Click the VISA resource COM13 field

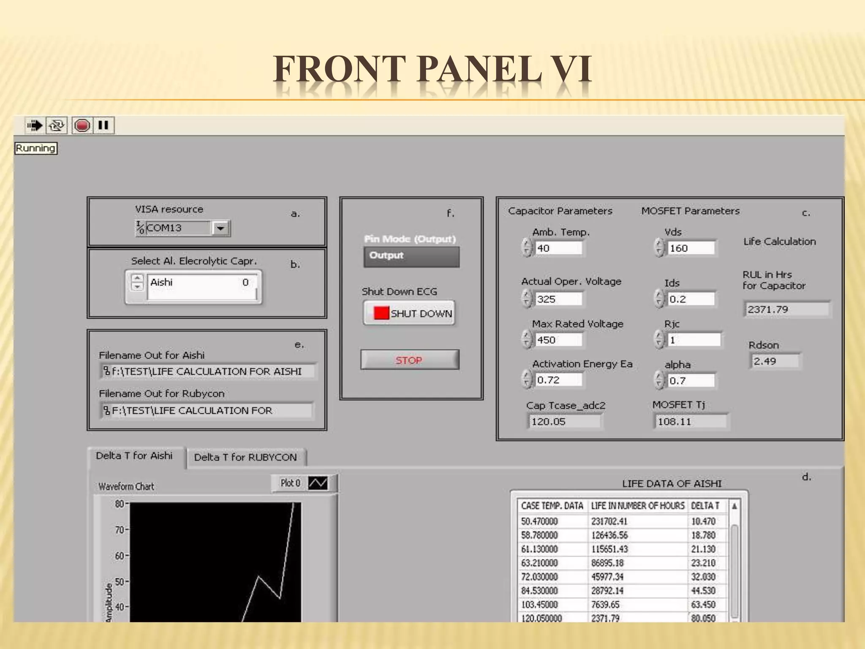tap(178, 228)
